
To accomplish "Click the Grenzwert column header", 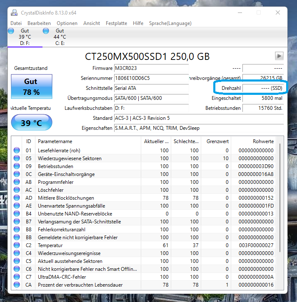I will [216, 141].
